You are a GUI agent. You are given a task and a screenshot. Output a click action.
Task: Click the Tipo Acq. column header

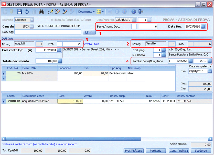118,68
